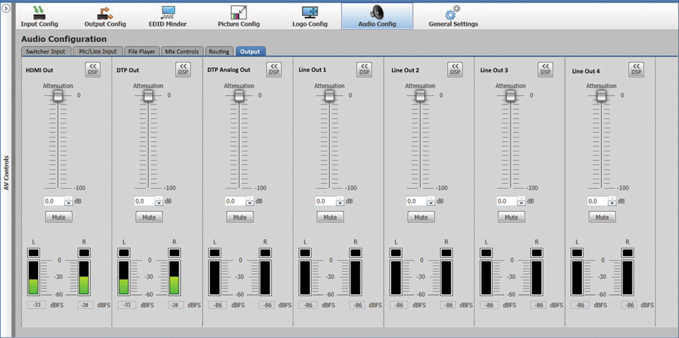Expand DSP section for DTP Out
Viewport: 679px width, 338px height.
(183, 69)
